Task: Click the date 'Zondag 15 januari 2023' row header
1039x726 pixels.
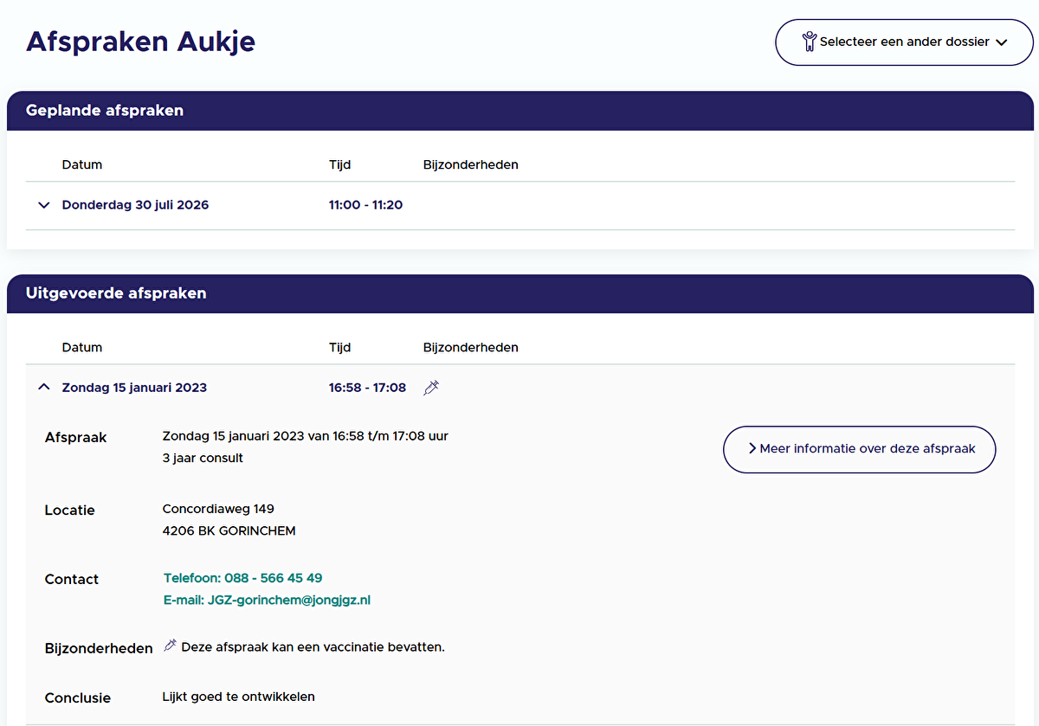Action: pos(134,388)
